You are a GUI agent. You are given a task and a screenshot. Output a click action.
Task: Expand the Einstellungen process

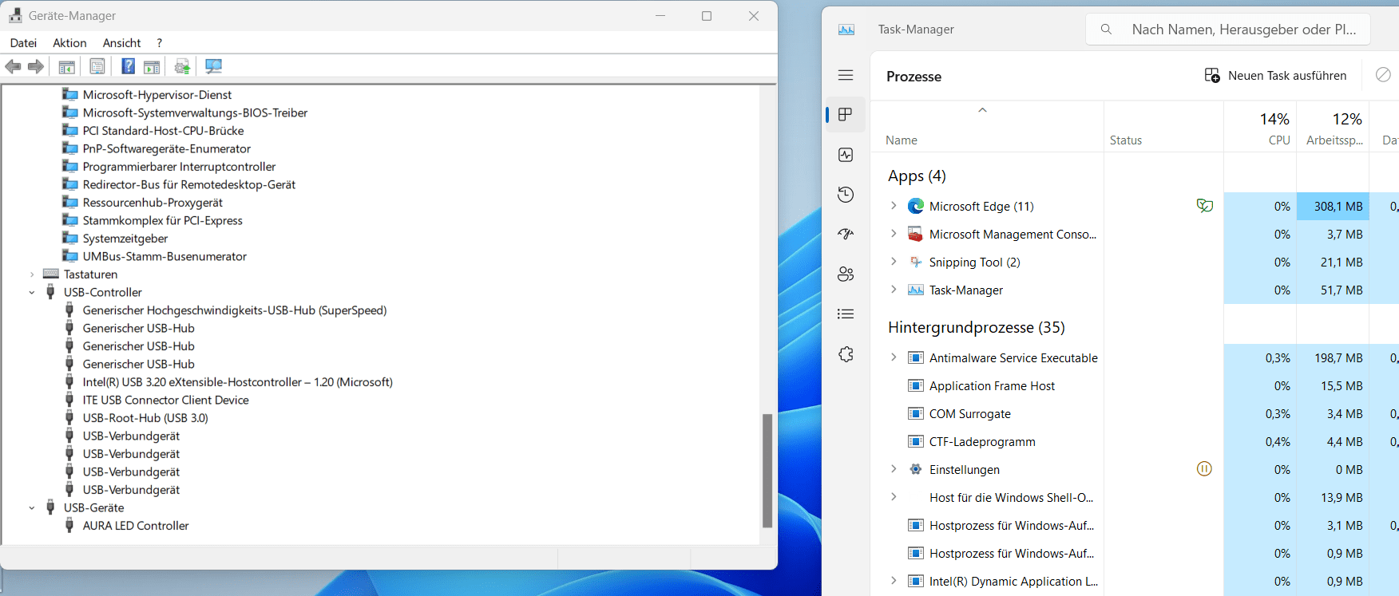[894, 469]
